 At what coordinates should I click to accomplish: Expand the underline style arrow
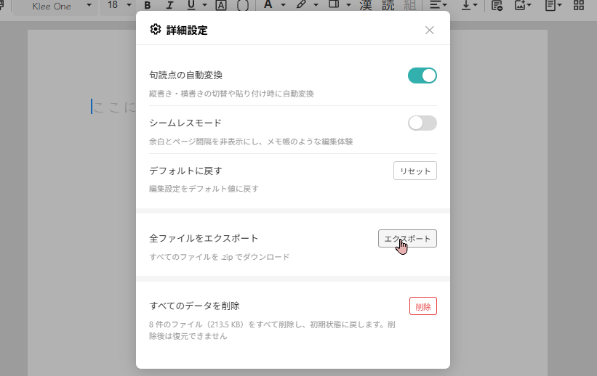pos(205,5)
